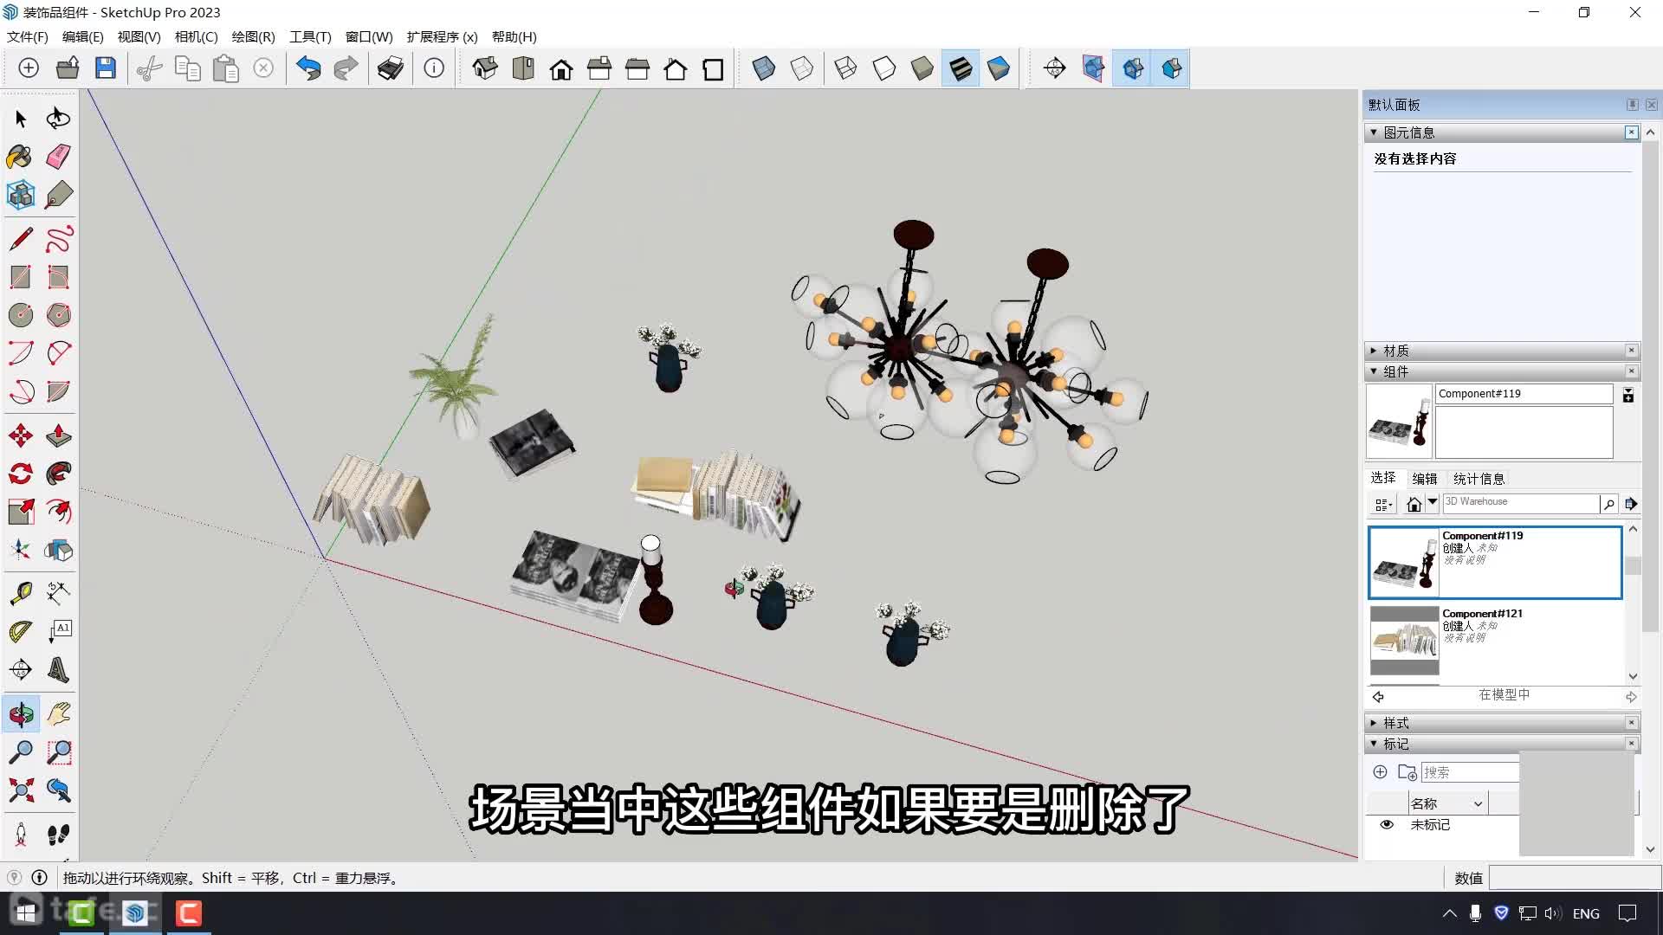Select the Zoom magnifier tool

pos(21,752)
